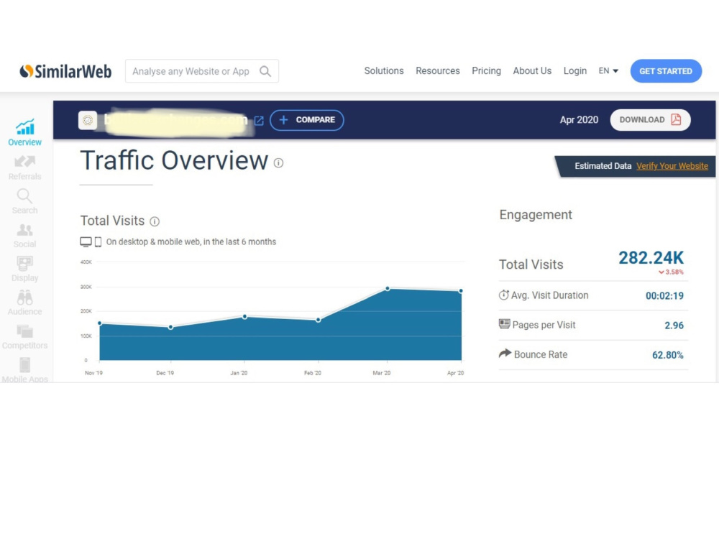Open the Search sidebar section
The width and height of the screenshot is (719, 539).
coord(24,202)
